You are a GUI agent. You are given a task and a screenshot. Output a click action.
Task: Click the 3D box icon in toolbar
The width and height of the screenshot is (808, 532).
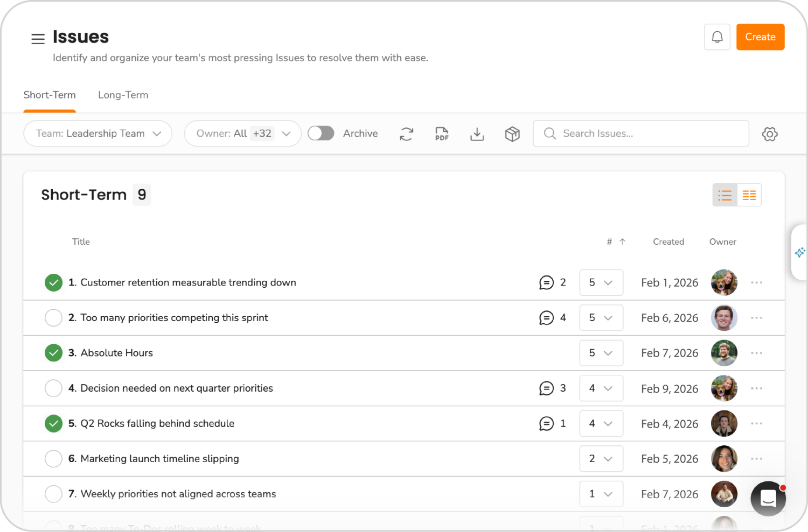(512, 134)
